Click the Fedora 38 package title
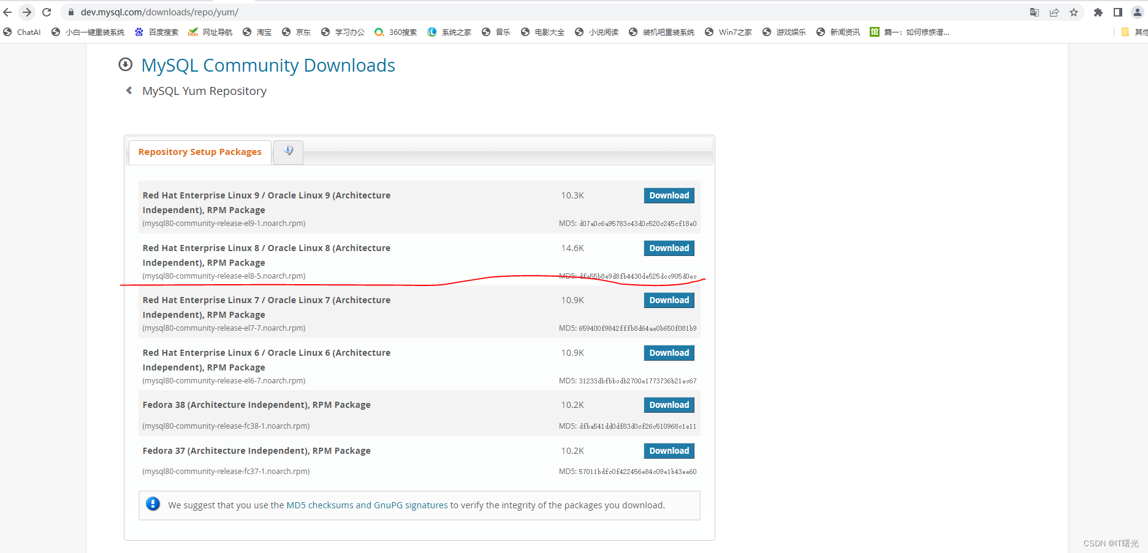The width and height of the screenshot is (1148, 553). (x=256, y=405)
